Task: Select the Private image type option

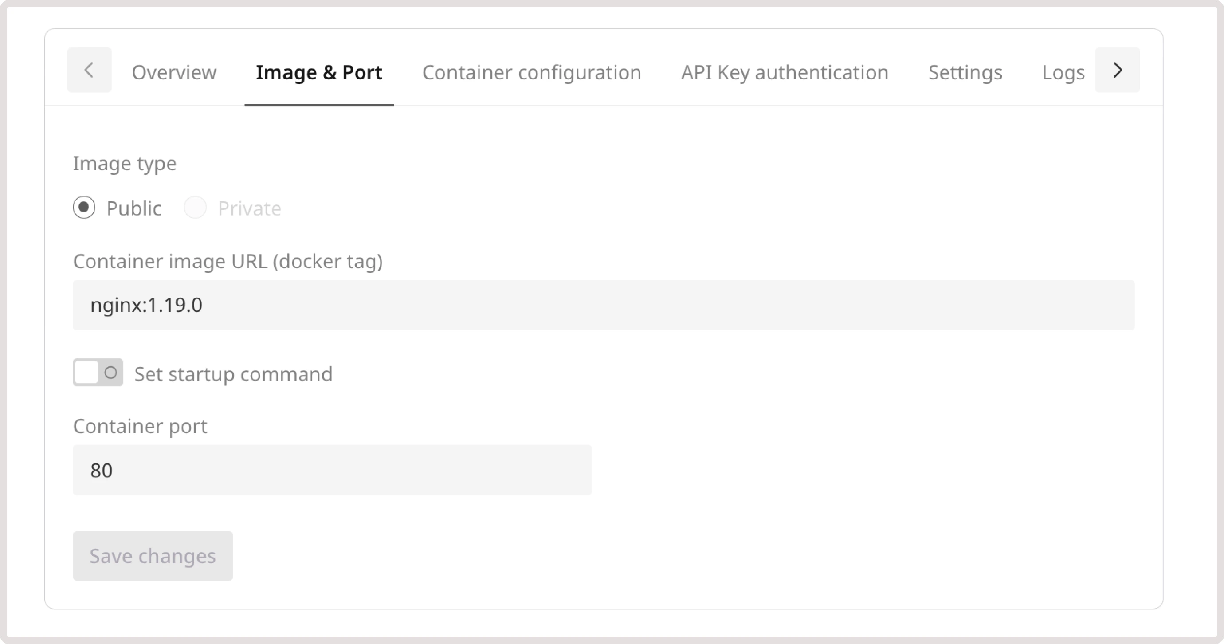Action: pos(195,208)
